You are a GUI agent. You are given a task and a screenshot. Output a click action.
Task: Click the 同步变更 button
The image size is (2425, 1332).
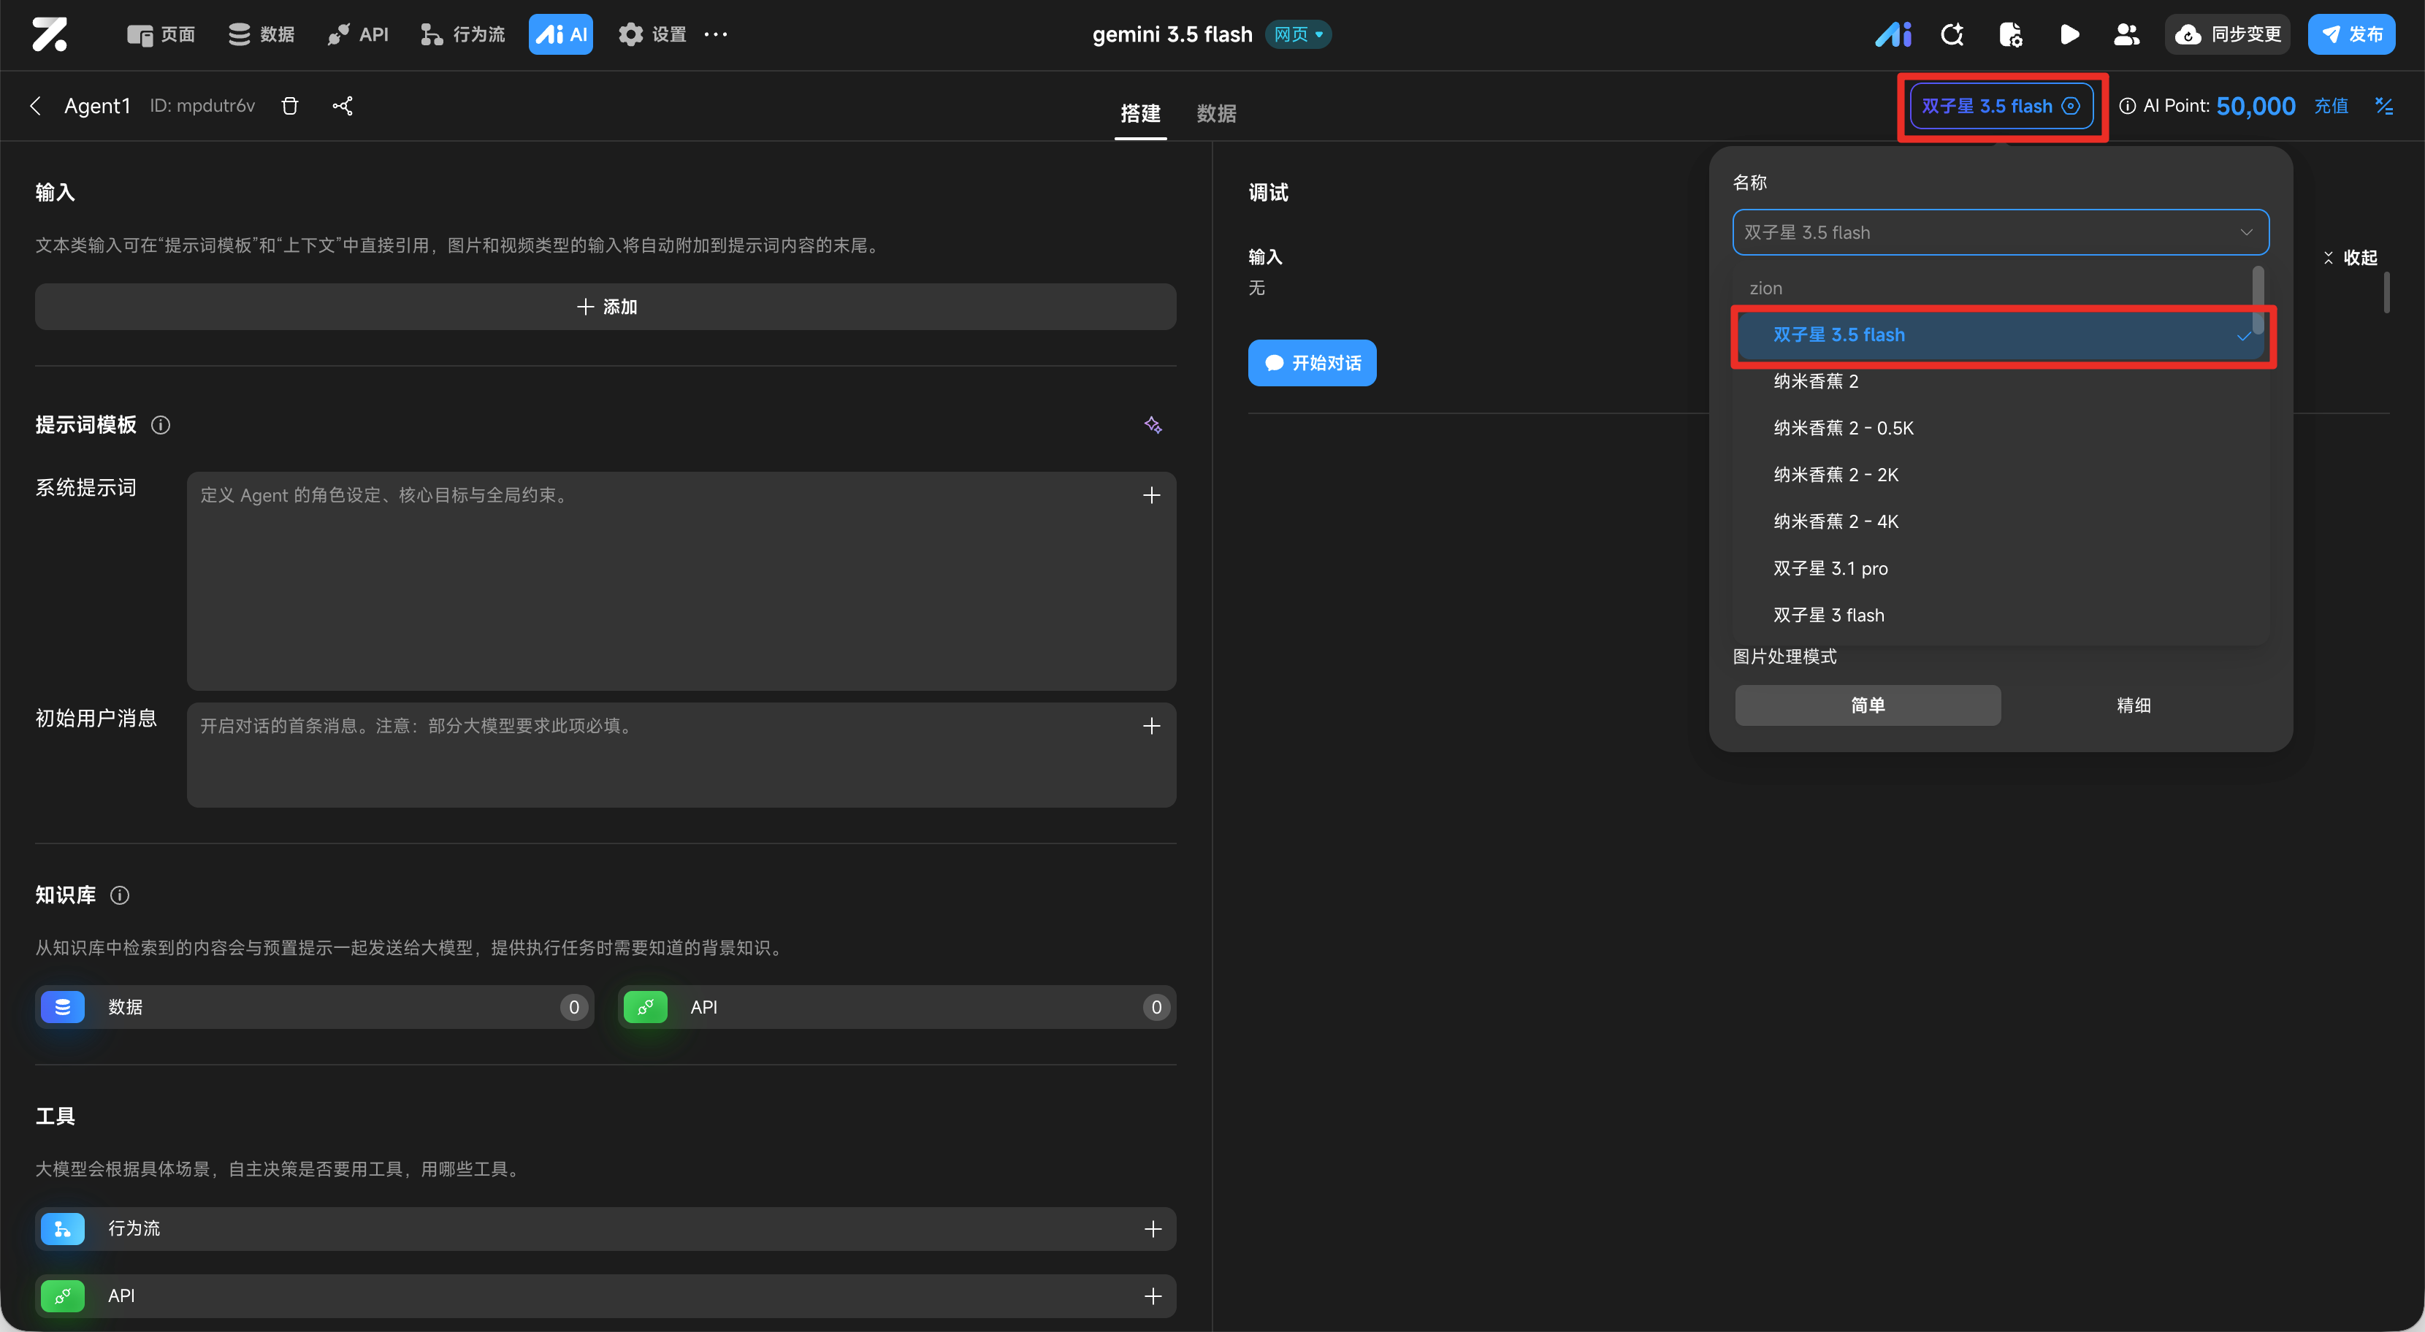click(2227, 34)
